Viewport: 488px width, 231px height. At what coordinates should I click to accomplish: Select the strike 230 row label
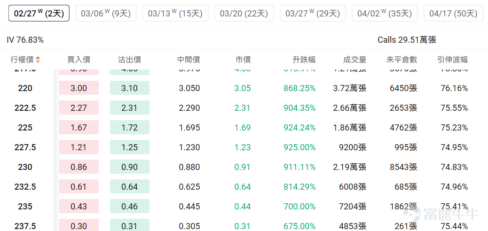coord(25,167)
